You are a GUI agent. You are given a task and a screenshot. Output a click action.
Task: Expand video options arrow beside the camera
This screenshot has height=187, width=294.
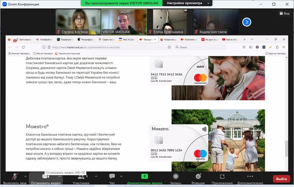(59, 176)
